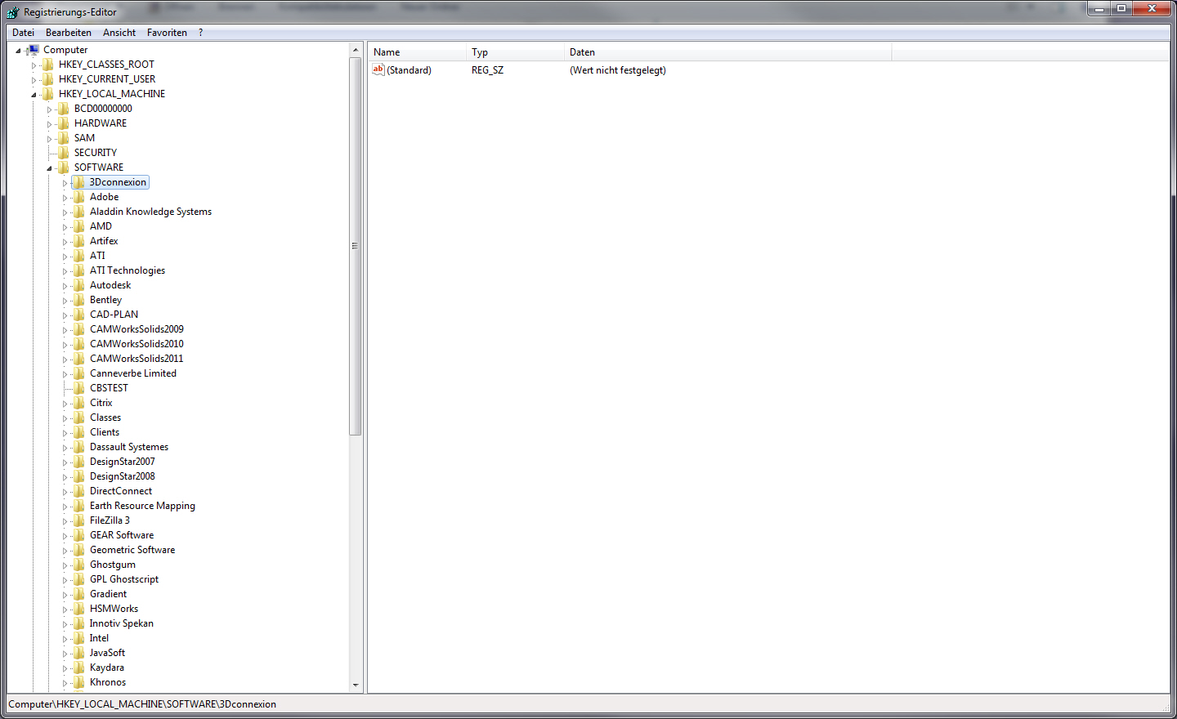Open the Datei menu

pos(23,33)
